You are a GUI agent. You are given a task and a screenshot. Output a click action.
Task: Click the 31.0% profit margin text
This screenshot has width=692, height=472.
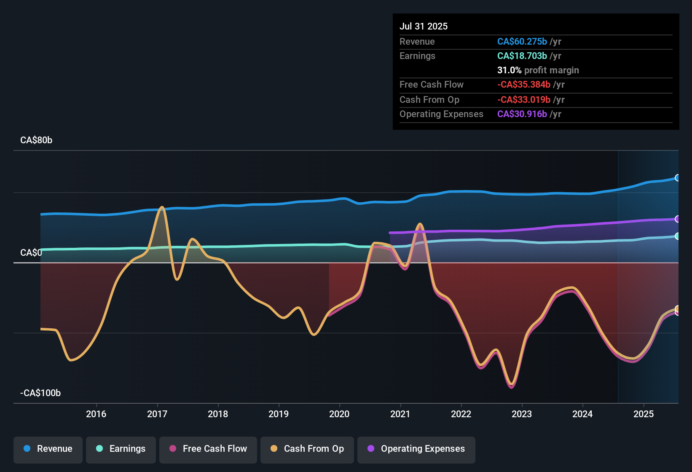click(538, 70)
